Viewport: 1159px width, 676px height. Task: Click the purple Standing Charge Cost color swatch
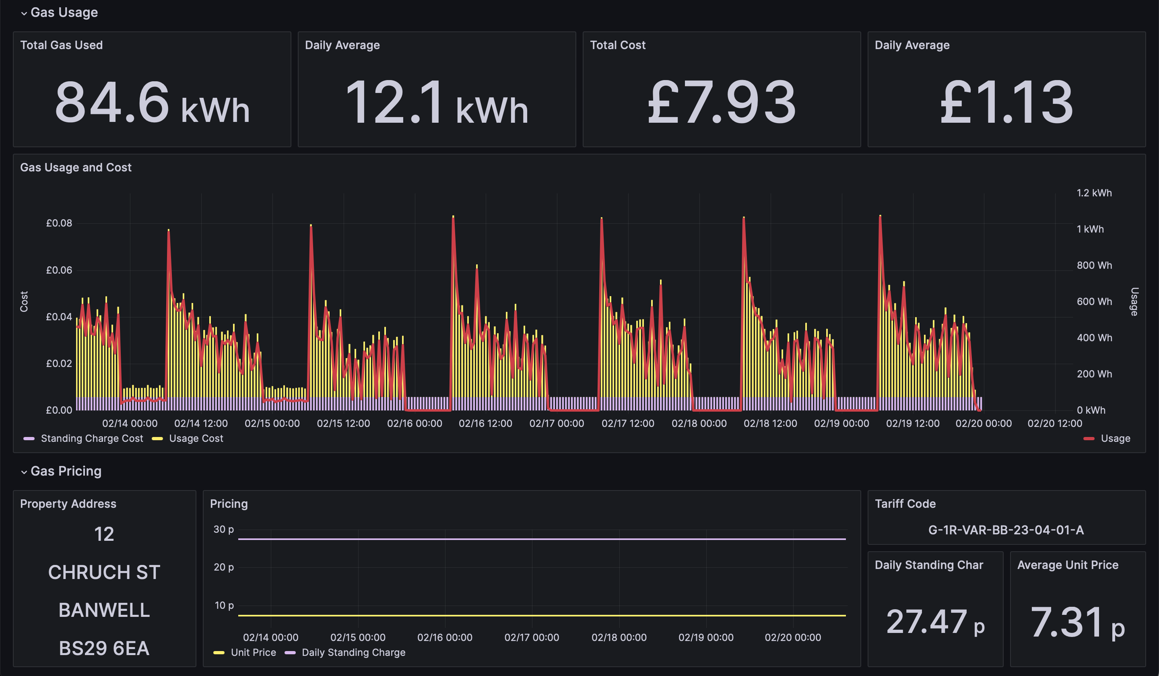[29, 439]
